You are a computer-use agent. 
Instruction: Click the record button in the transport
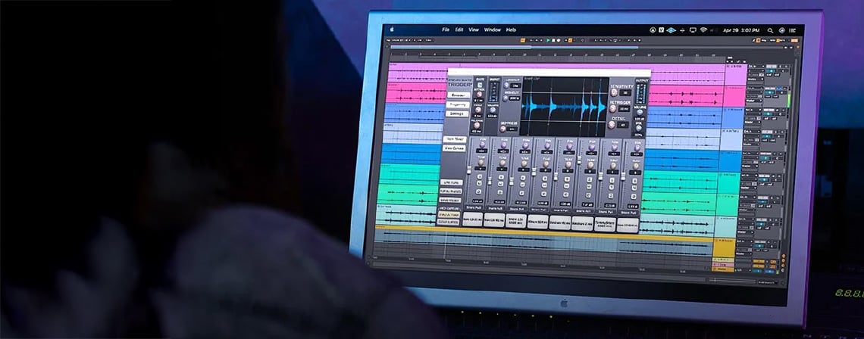(x=558, y=40)
